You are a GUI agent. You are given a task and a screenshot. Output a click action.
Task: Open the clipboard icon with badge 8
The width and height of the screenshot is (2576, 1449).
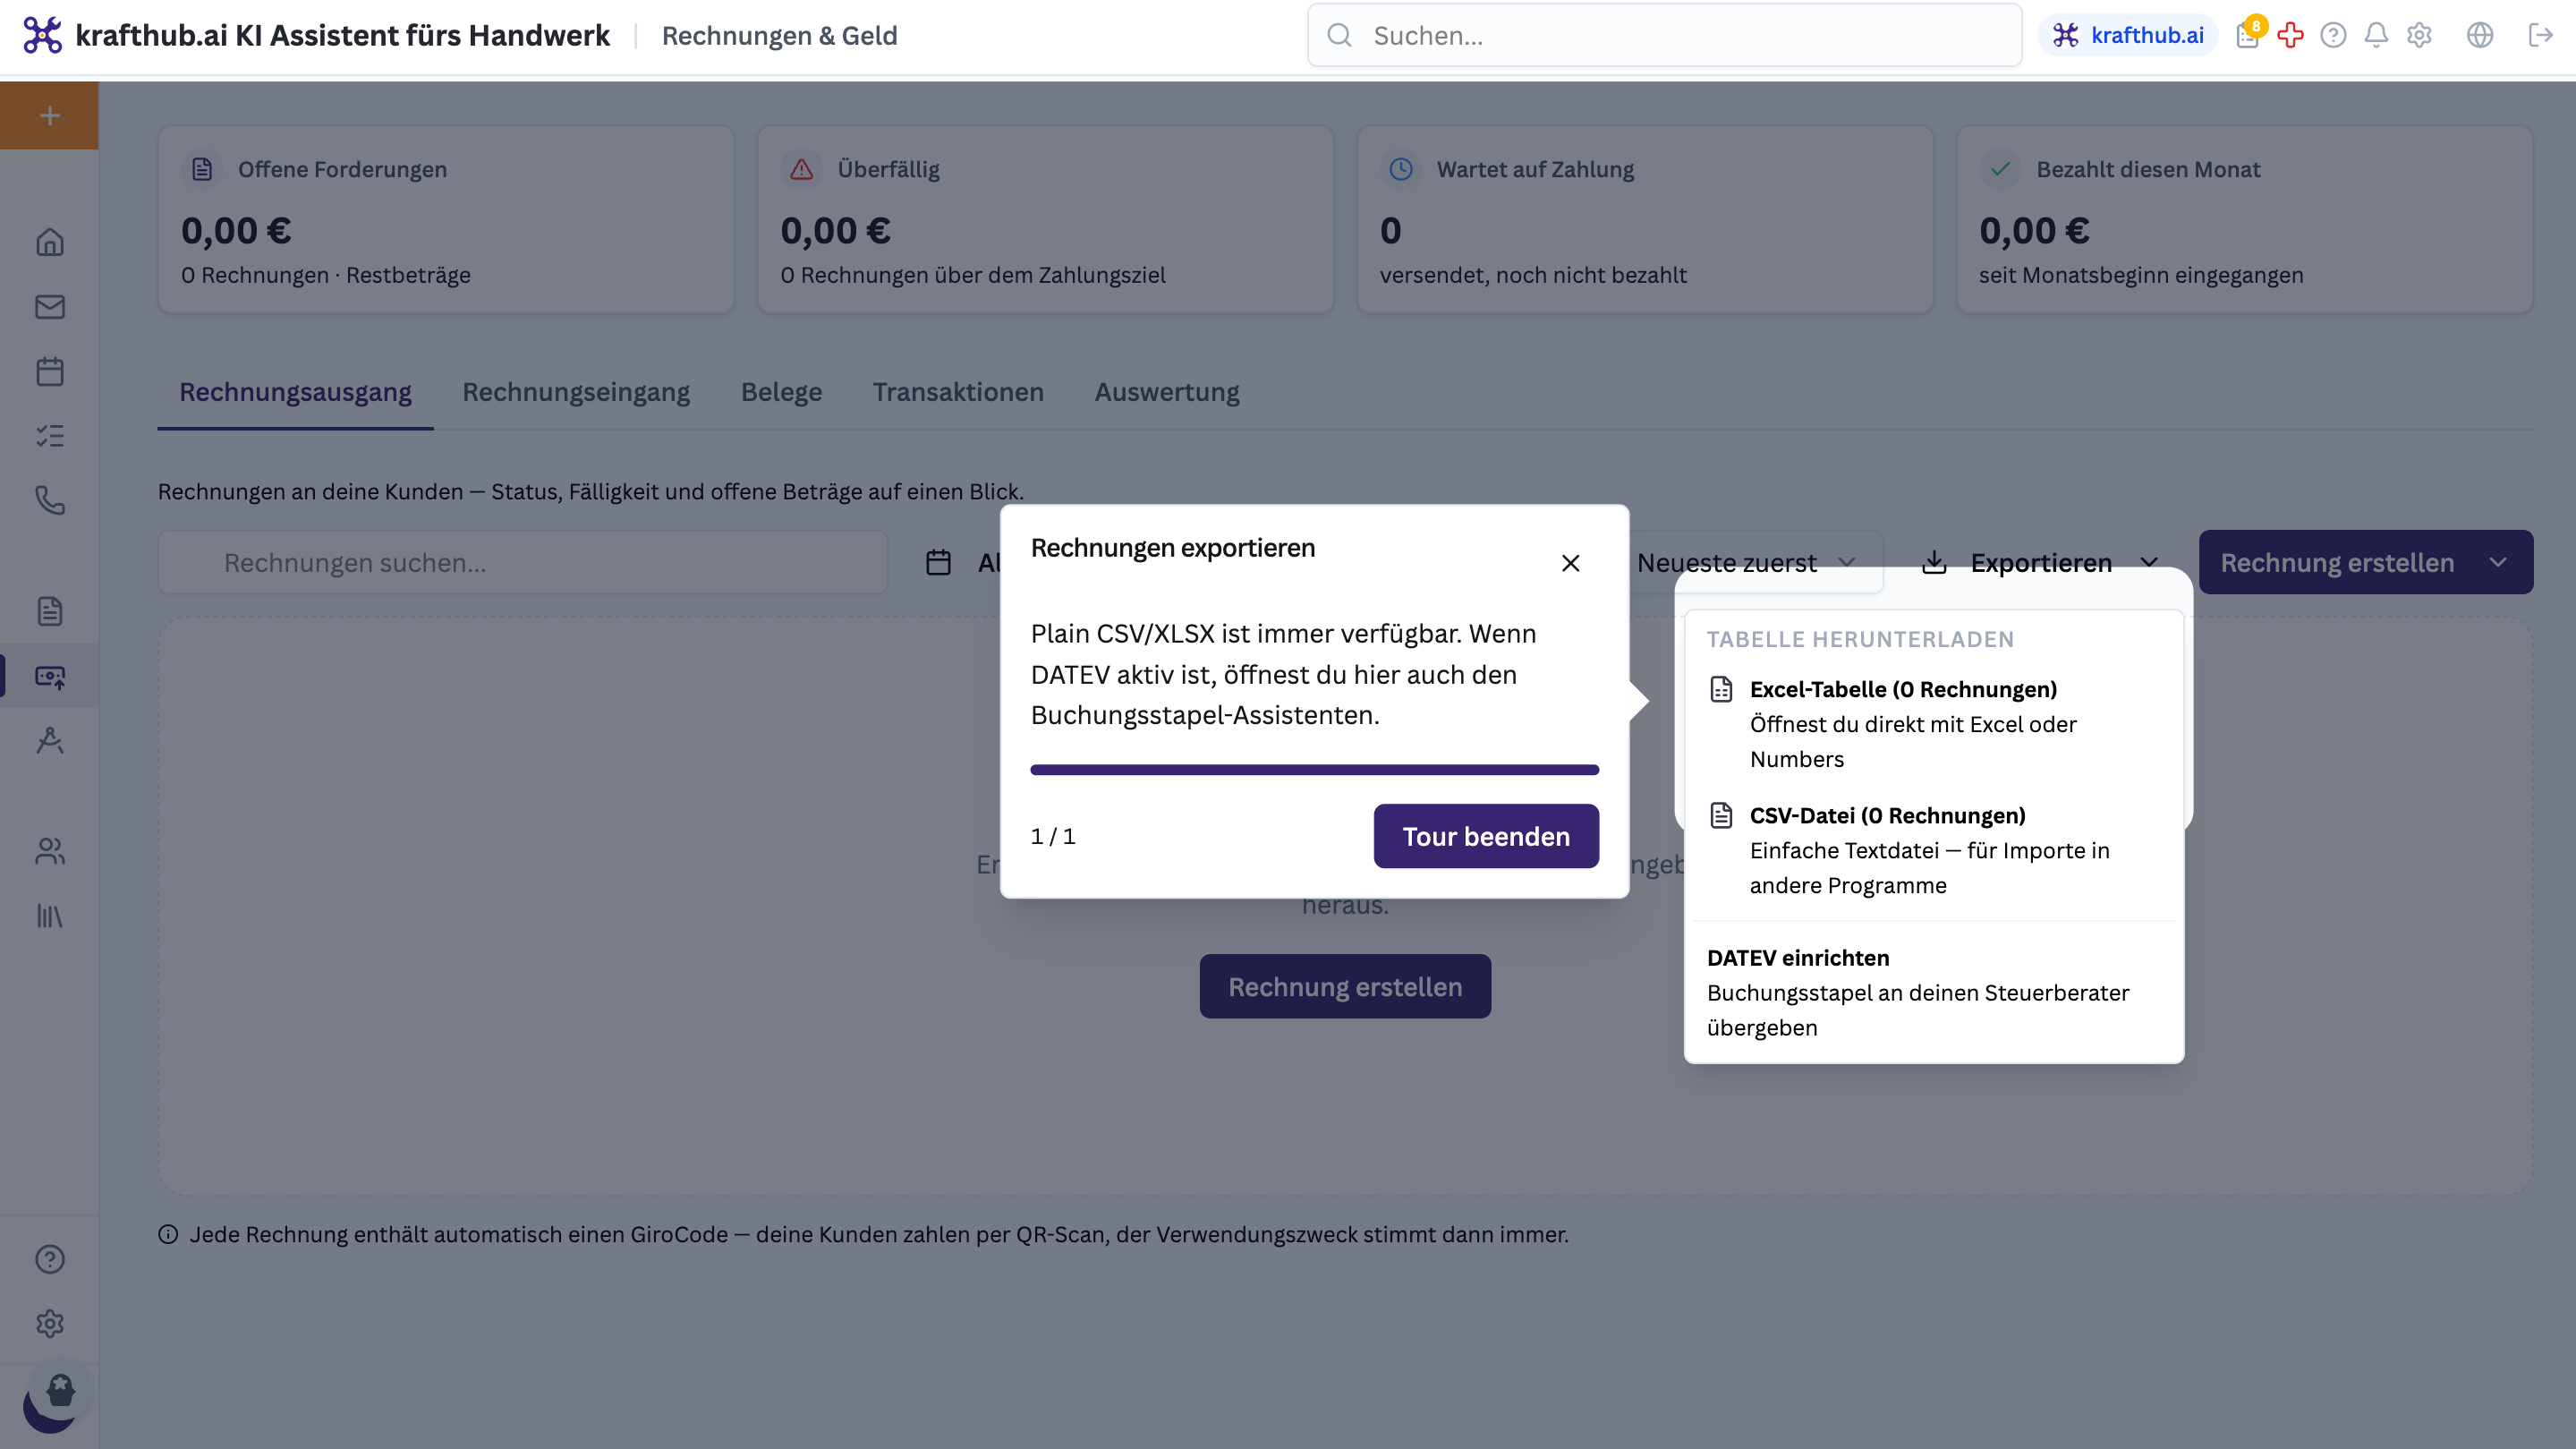2249,35
